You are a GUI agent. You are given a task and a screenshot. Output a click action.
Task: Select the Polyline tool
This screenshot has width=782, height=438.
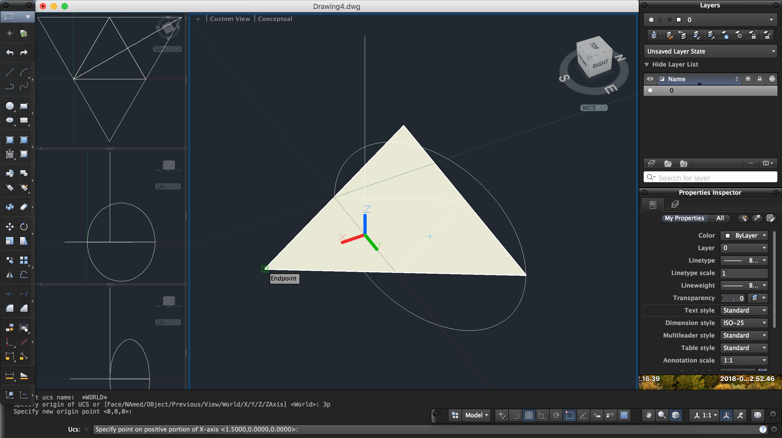click(10, 87)
